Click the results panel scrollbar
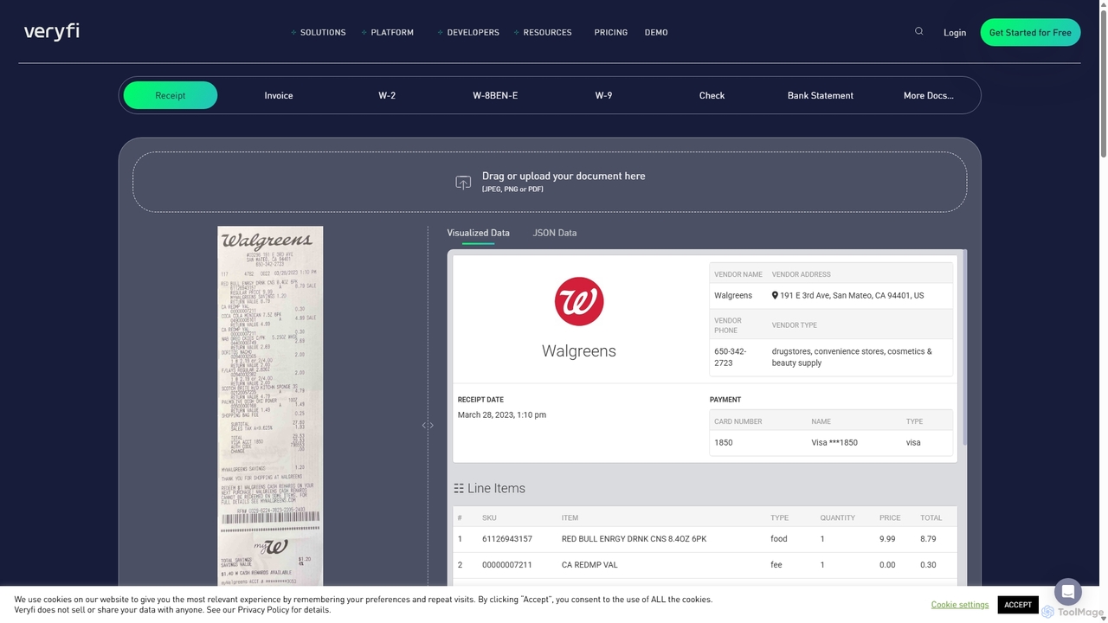 [963, 346]
